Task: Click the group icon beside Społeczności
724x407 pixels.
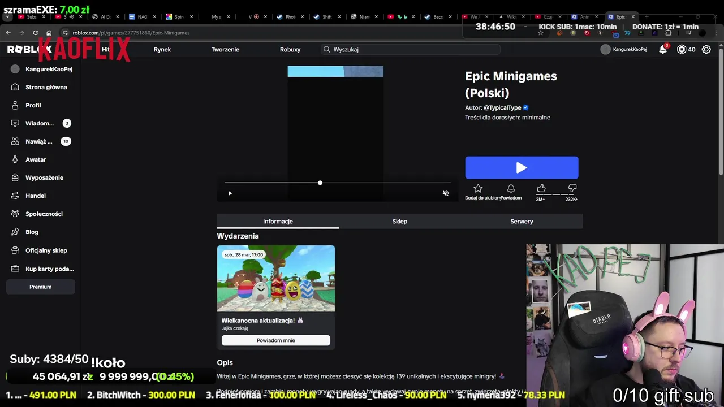Action: 15,214
